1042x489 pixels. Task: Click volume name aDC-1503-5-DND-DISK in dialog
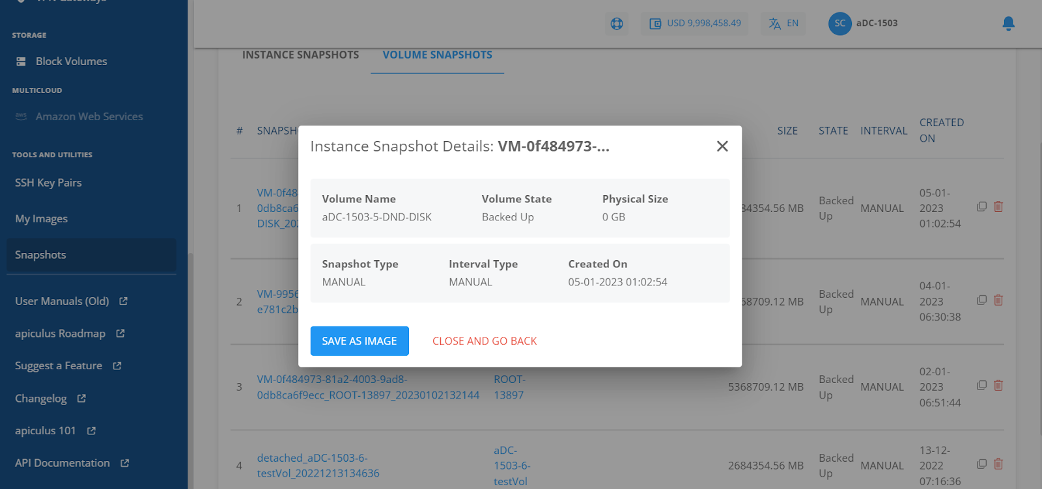(376, 217)
